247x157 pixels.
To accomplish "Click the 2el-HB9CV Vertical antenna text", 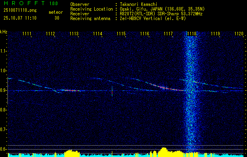I will tap(153, 18).
